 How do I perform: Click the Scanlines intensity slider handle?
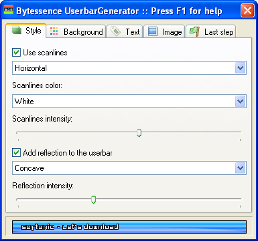[x=139, y=133]
